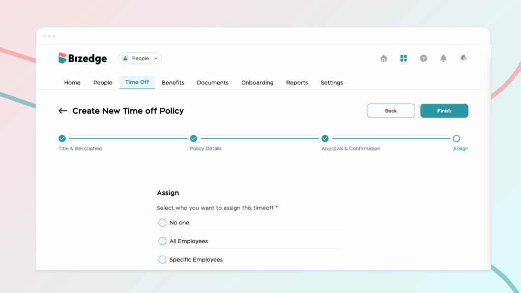Switch to the Benefits tab
This screenshot has height=293, width=521.
tap(173, 82)
